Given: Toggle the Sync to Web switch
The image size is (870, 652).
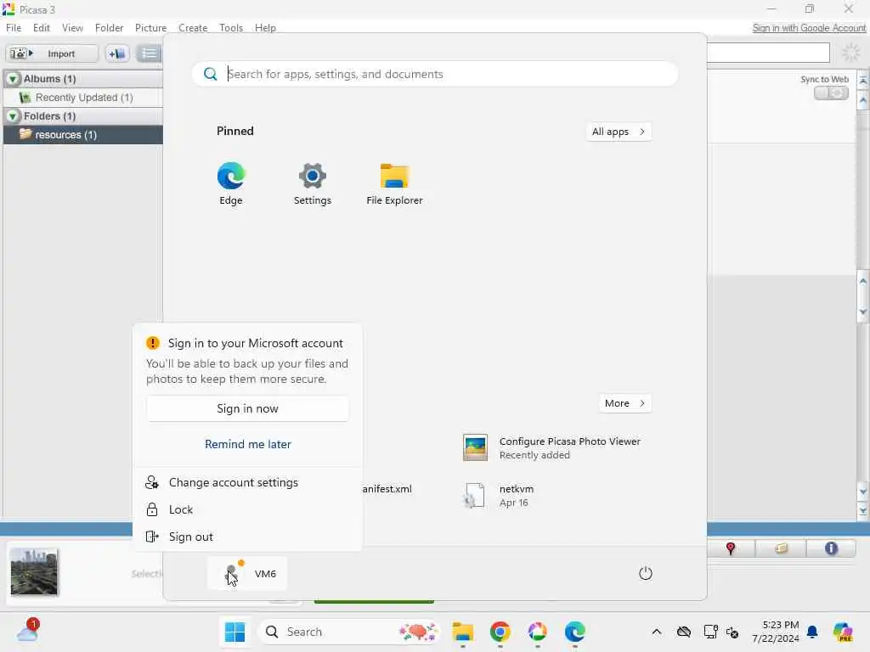Looking at the screenshot, I should (831, 93).
